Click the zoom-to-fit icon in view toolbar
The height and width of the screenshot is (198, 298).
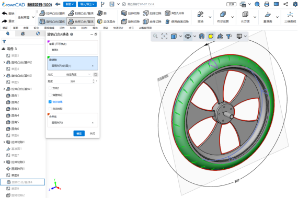[164, 36]
